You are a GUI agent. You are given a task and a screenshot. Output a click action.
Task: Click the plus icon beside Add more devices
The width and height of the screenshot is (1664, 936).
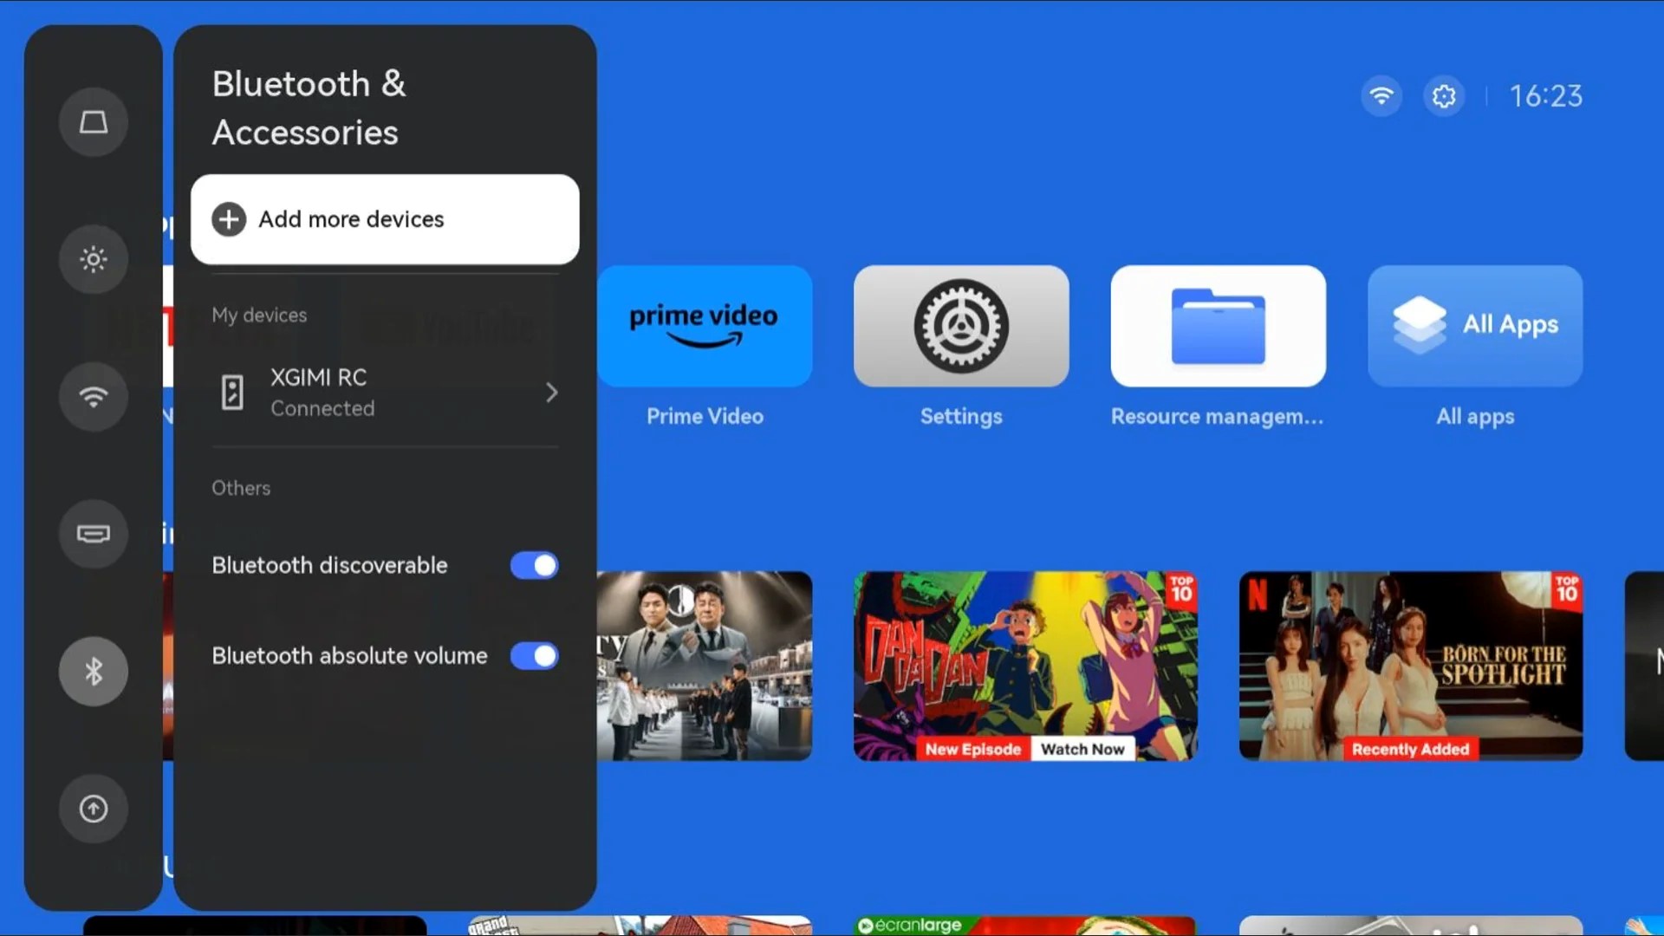229,219
